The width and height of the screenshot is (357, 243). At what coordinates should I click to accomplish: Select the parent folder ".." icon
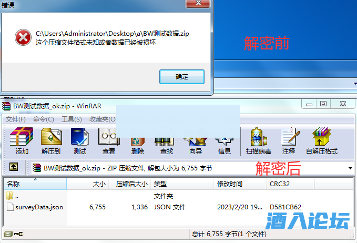point(9,196)
